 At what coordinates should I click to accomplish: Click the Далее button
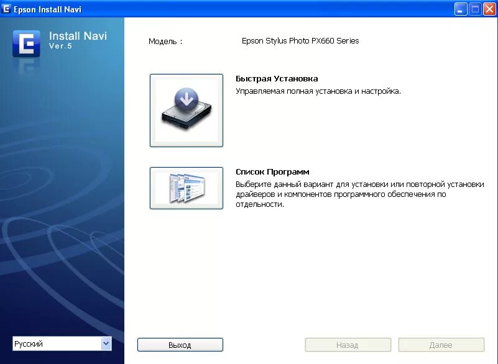click(441, 345)
